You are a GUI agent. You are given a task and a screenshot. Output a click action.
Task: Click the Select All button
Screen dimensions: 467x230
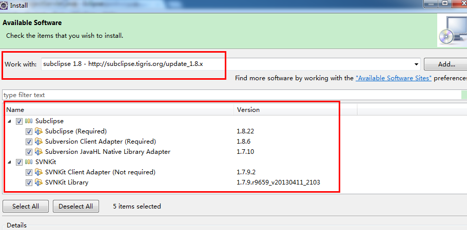(x=26, y=206)
